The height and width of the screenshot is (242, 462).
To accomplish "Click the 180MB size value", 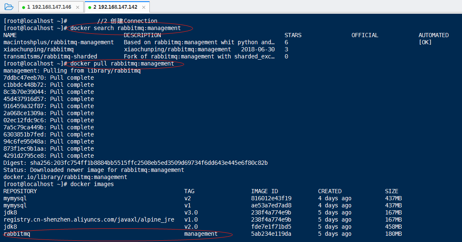I will coord(393,234).
